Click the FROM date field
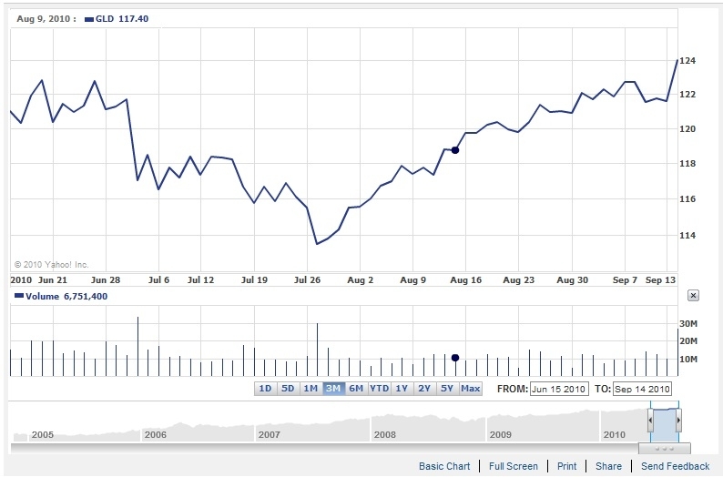Image resolution: width=723 pixels, height=477 pixels. tap(560, 389)
